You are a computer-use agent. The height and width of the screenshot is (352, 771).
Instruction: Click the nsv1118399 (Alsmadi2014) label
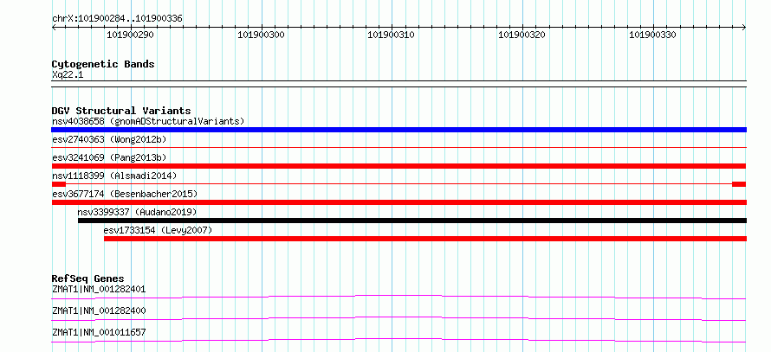[x=114, y=176]
